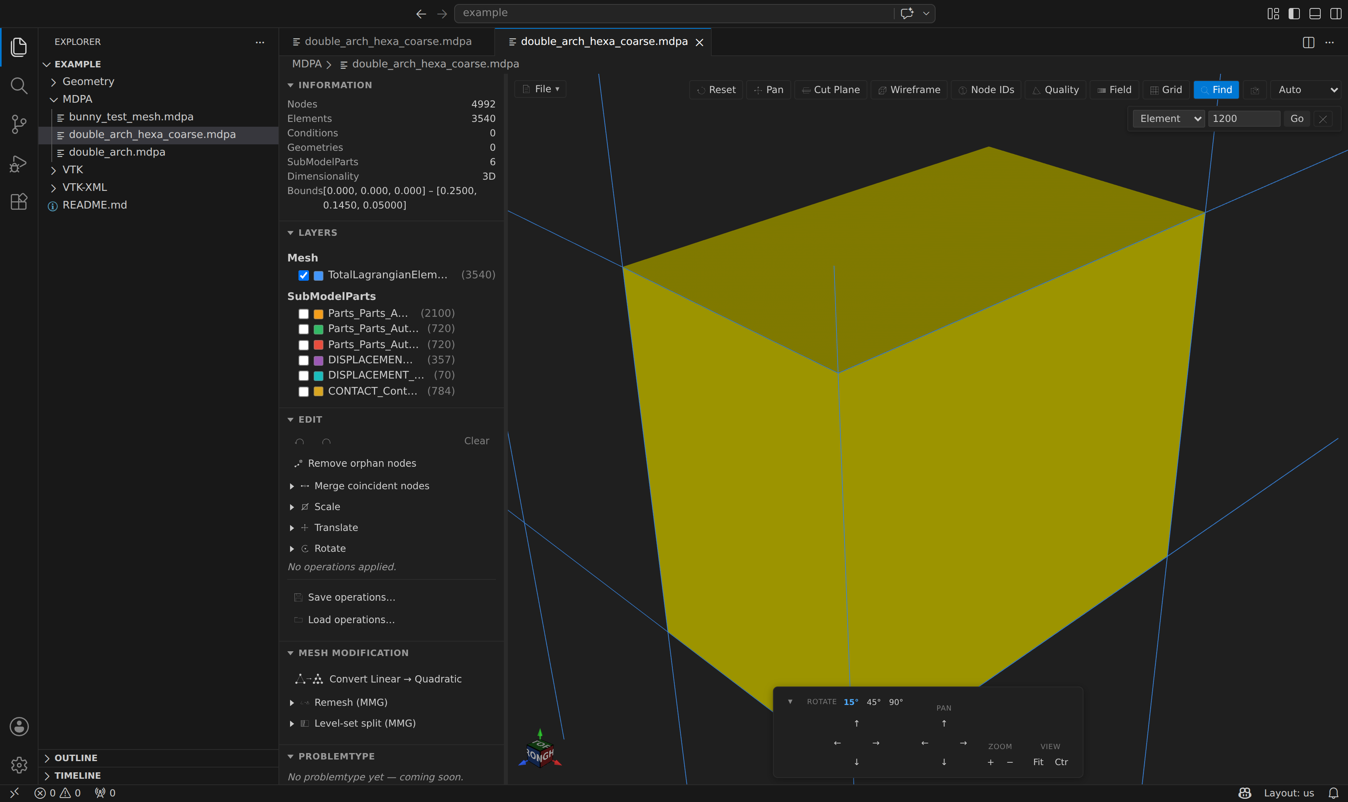Open Customize Layout icon
Screen dimensions: 1348x802
click(x=1273, y=14)
